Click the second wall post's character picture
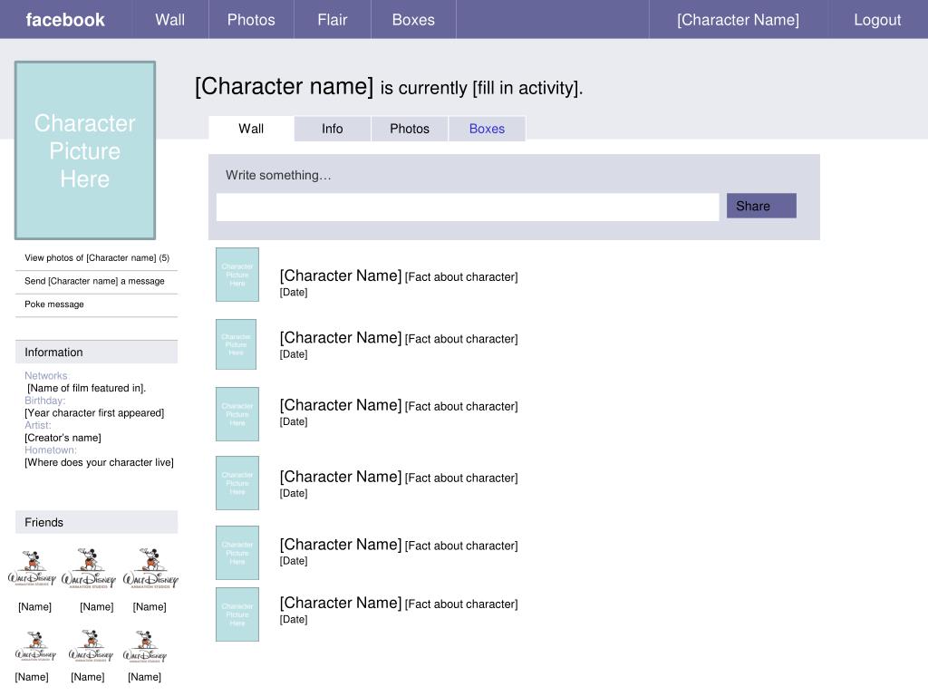This screenshot has width=928, height=696. [x=237, y=344]
